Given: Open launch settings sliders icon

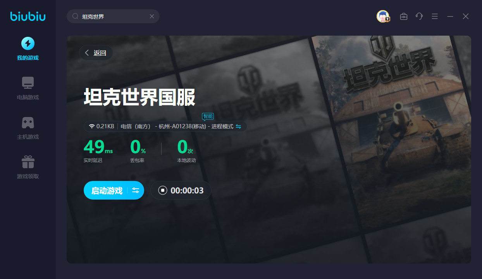Looking at the screenshot, I should (136, 190).
